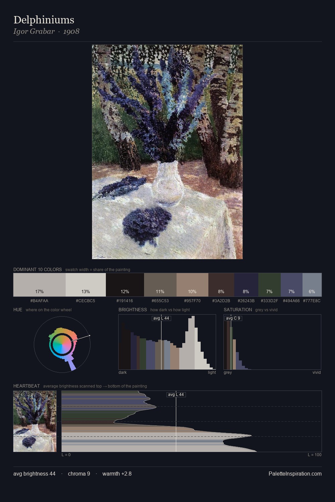Image resolution: width=335 pixels, height=502 pixels.
Task: Click the Delphiniums title
Action: pyautogui.click(x=44, y=20)
